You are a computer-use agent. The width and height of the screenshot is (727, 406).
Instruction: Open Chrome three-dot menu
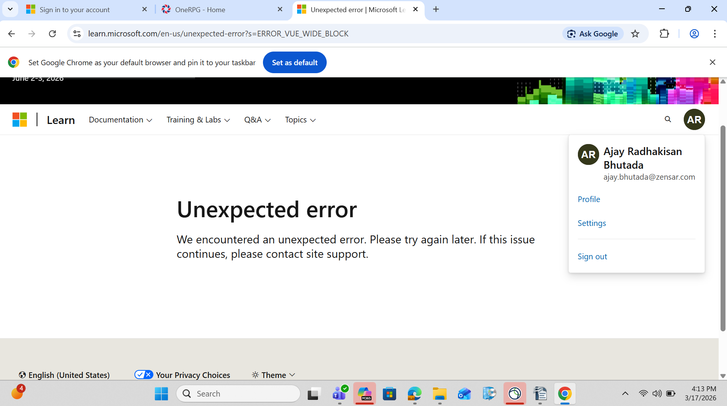pyautogui.click(x=714, y=34)
